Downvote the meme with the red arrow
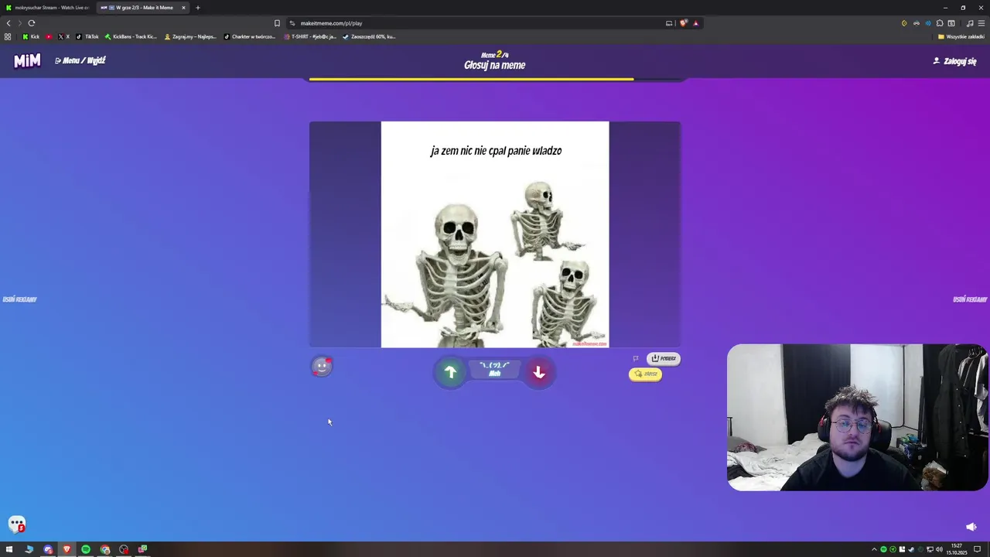Viewport: 990px width, 557px height. tap(539, 373)
